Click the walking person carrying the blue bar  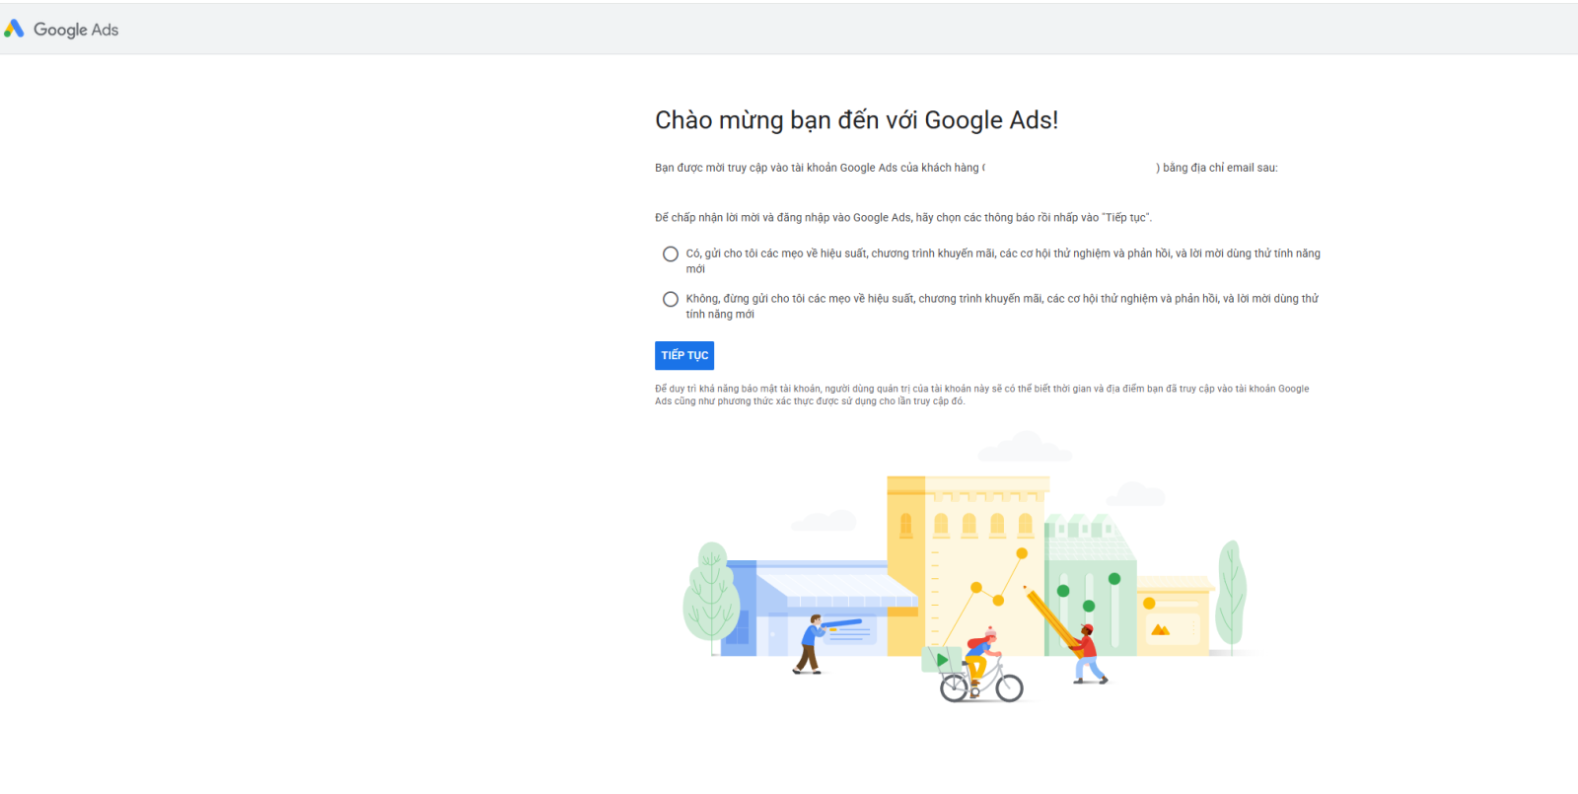(x=810, y=644)
